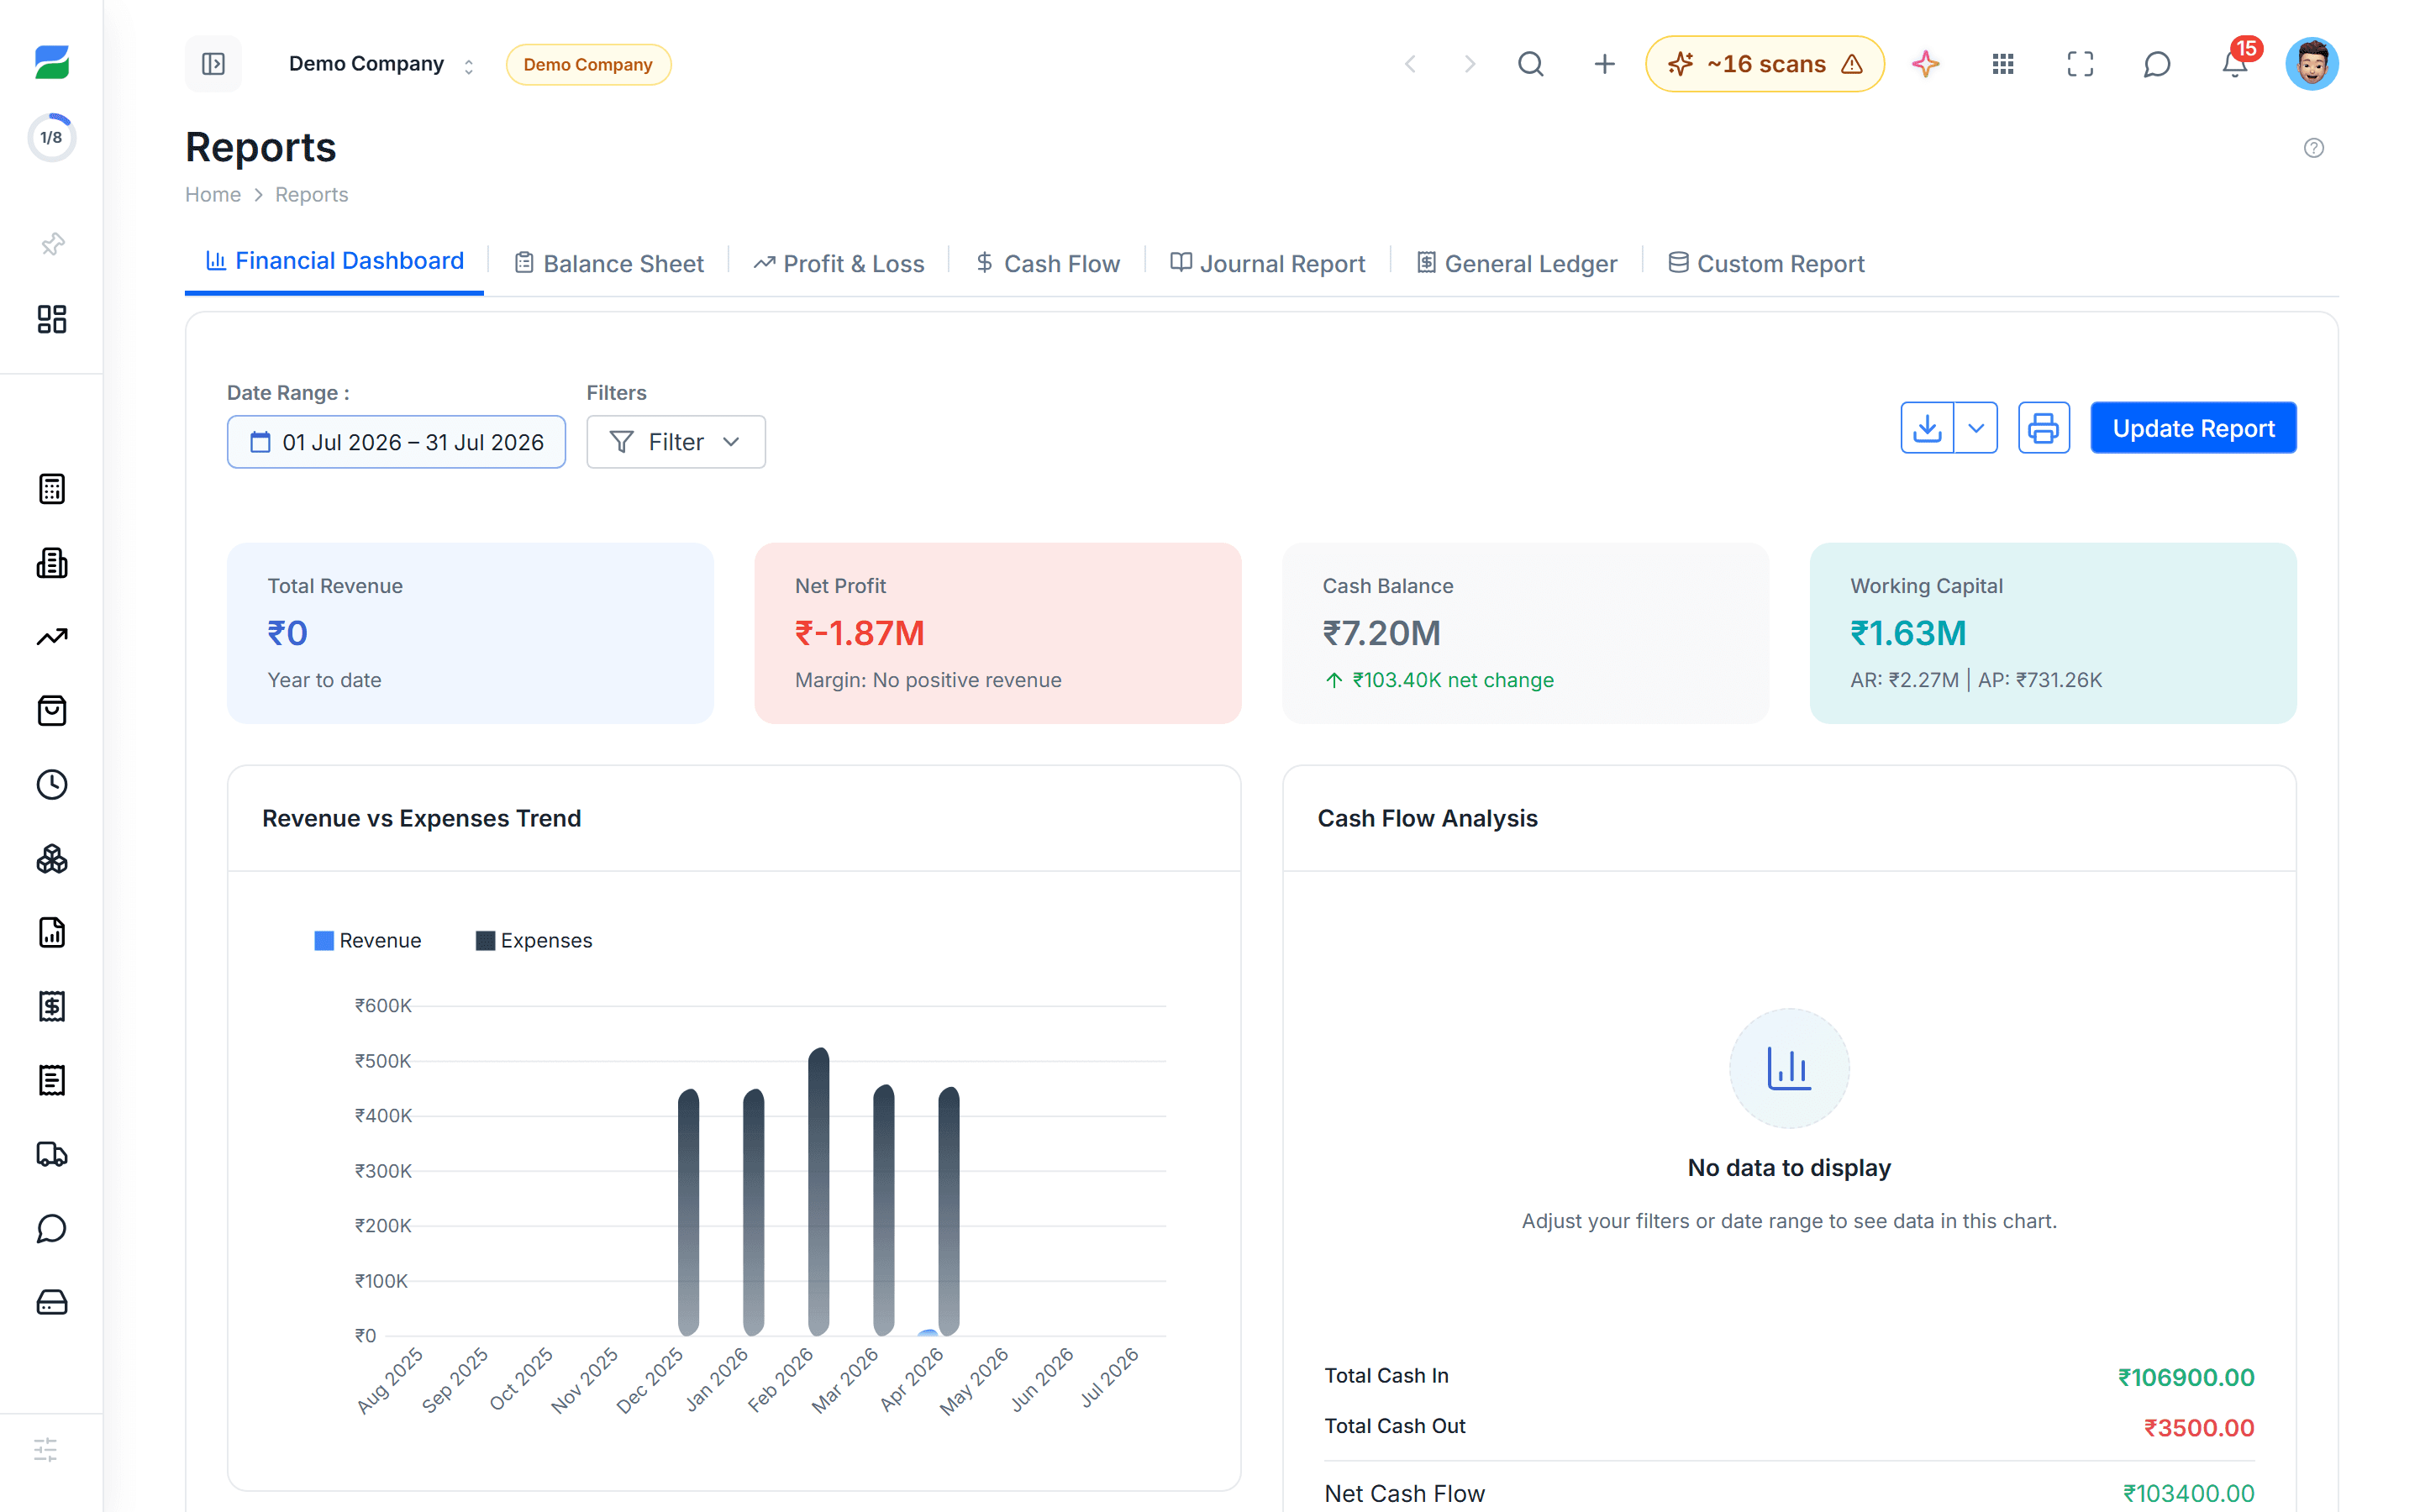Select the Financial Dashboard tab

tap(335, 262)
